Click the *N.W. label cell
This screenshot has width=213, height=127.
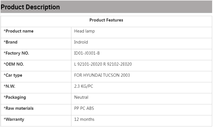pyautogui.click(x=10, y=86)
